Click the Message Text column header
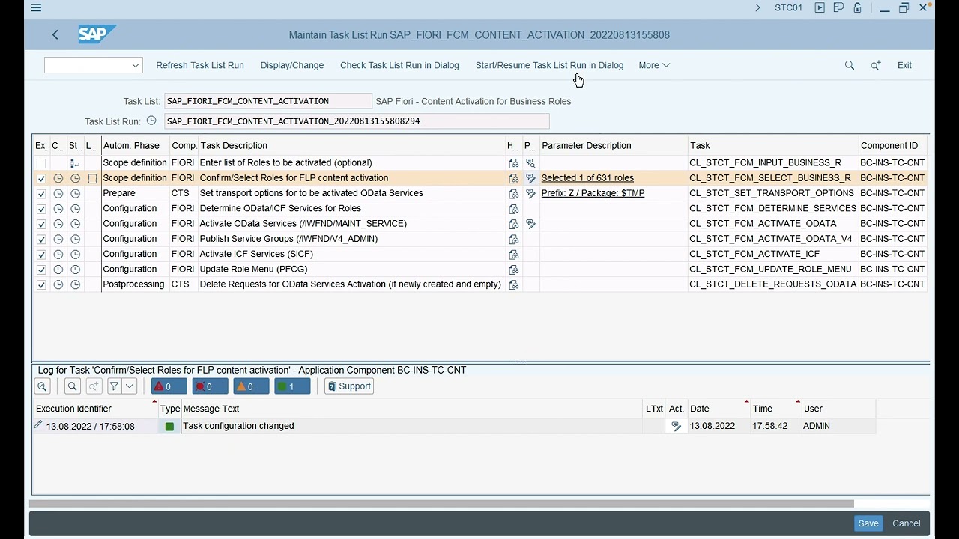The image size is (959, 539). coord(412,409)
